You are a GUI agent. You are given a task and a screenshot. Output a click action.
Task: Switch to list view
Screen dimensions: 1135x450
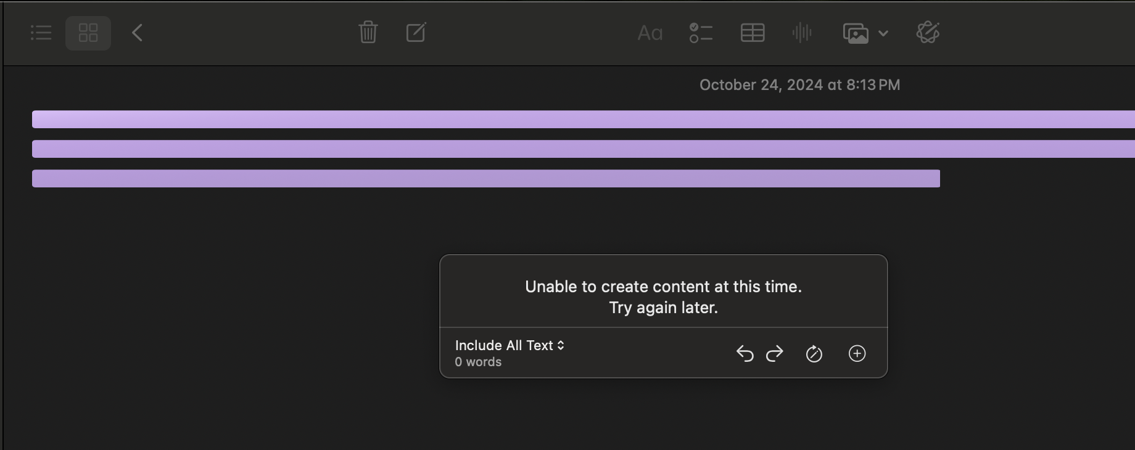(41, 33)
